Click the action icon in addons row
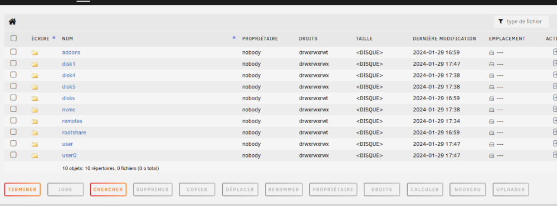This screenshot has width=557, height=206. [555, 52]
